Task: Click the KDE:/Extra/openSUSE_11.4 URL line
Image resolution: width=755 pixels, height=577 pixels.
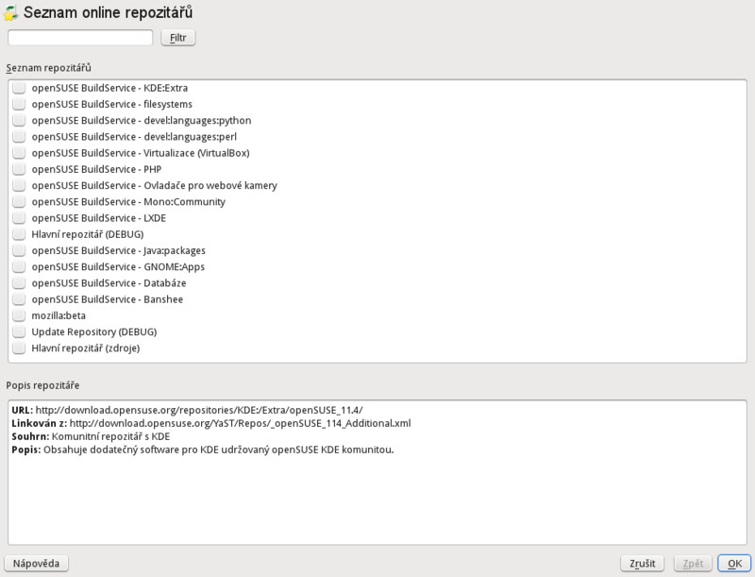Action: click(187, 411)
